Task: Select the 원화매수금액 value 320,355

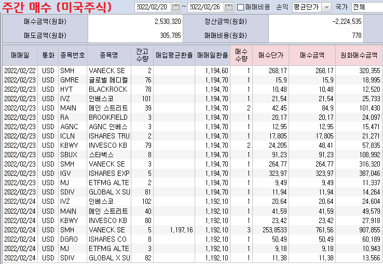Action: pos(359,71)
